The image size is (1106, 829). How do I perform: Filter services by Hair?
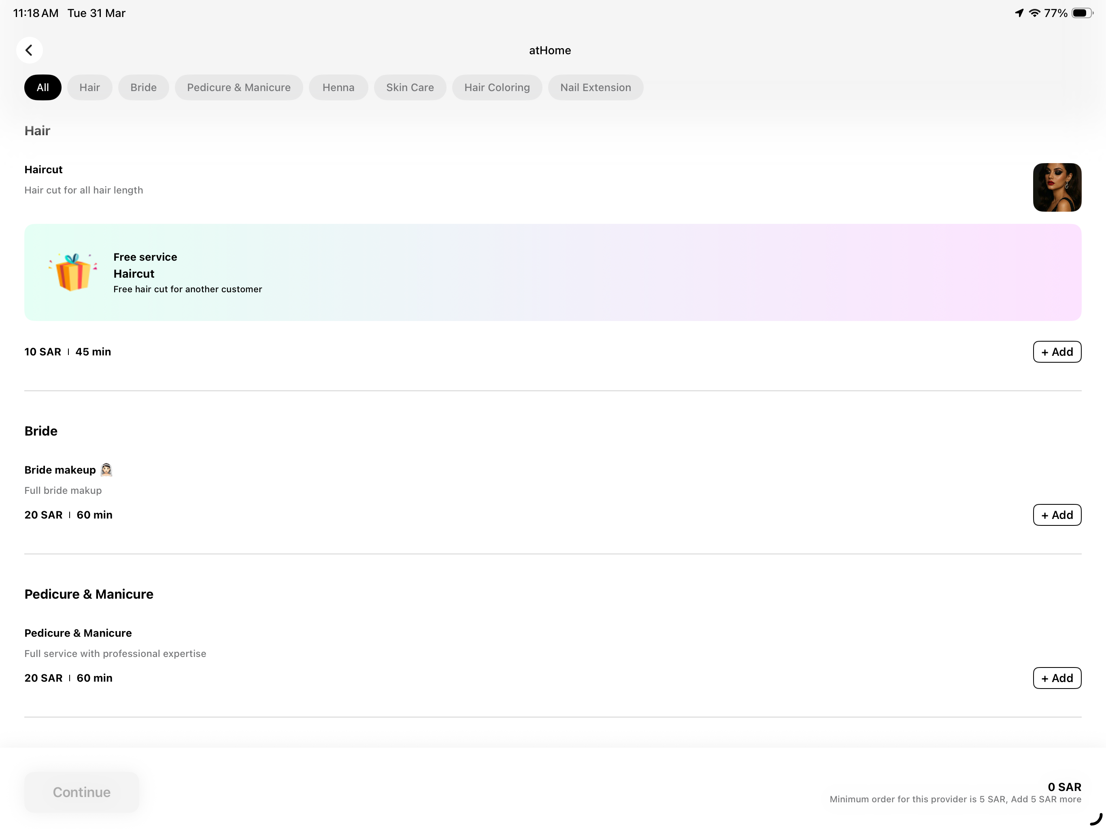(89, 87)
